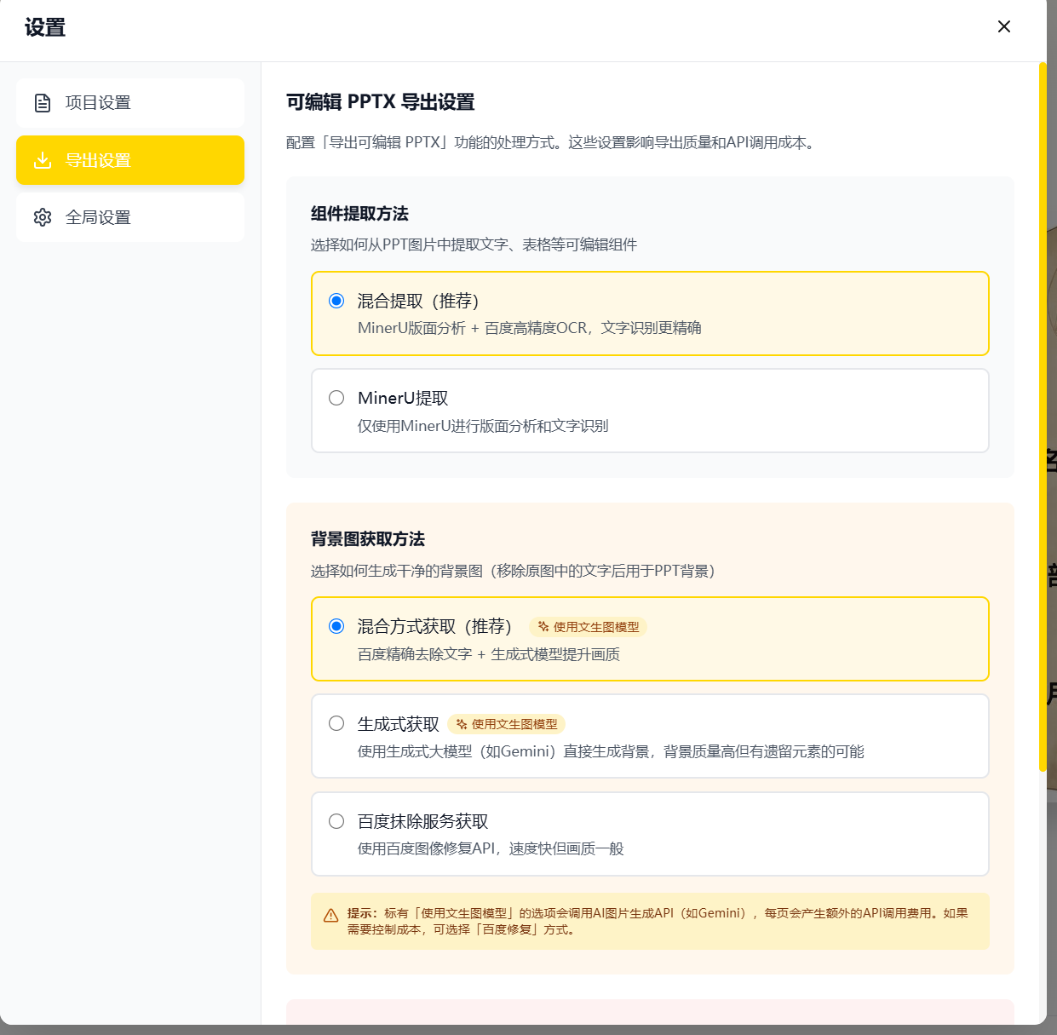Viewport: 1057px width, 1035px height.
Task: Enable the 生成式获取 radio button
Action: 336,723
